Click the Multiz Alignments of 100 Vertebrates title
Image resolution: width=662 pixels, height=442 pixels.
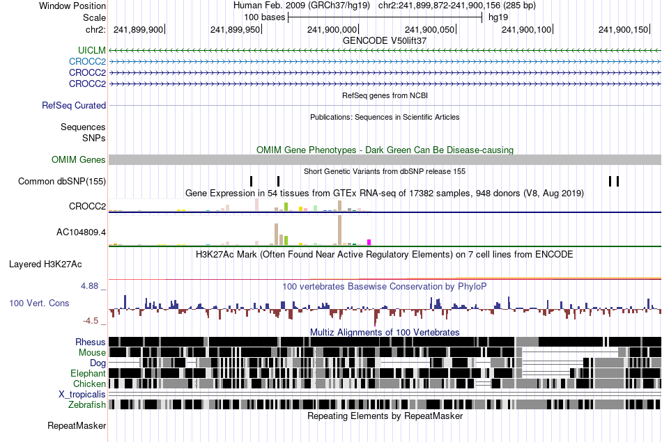click(x=385, y=332)
